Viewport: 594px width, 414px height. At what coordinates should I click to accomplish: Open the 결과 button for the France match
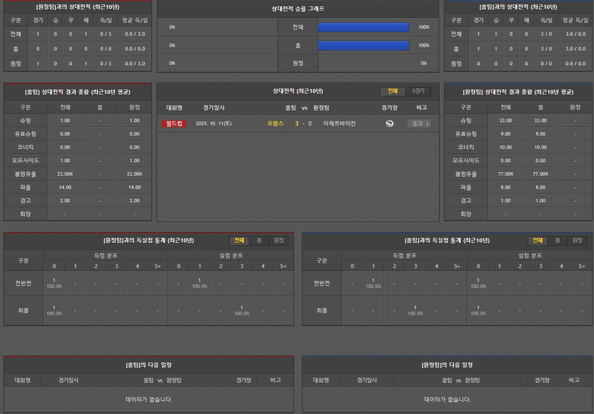click(x=419, y=124)
